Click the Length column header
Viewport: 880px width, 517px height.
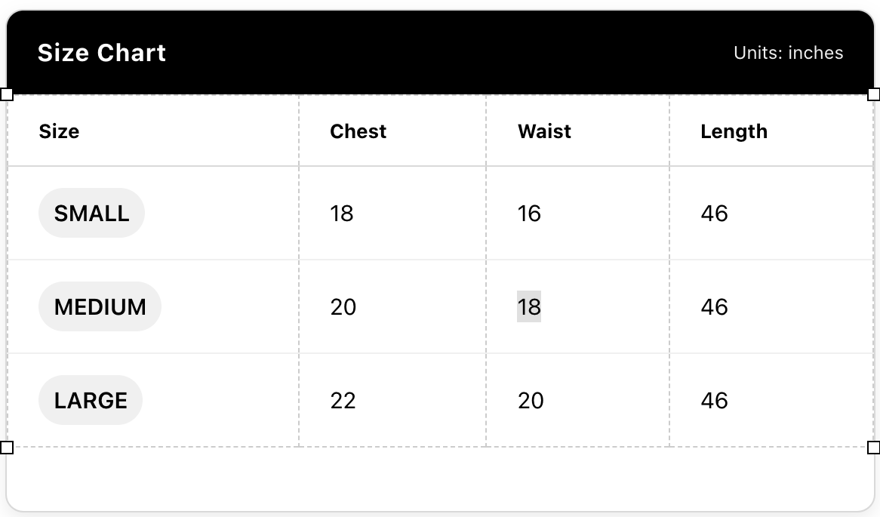(x=734, y=131)
